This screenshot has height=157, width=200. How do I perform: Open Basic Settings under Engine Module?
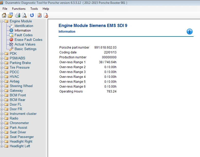click(x=25, y=49)
